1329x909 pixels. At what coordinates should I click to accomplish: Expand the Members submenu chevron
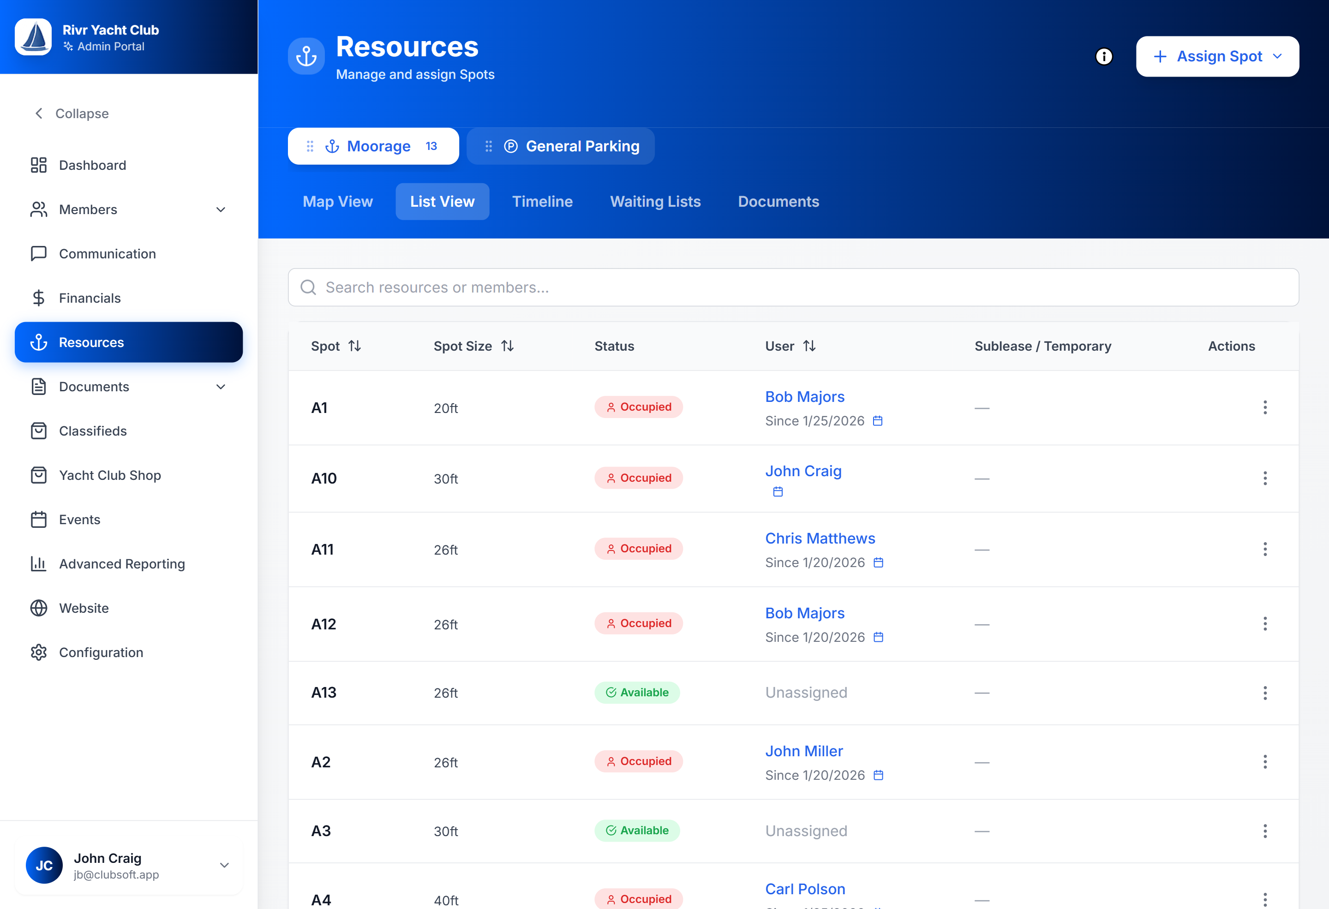pyautogui.click(x=221, y=210)
